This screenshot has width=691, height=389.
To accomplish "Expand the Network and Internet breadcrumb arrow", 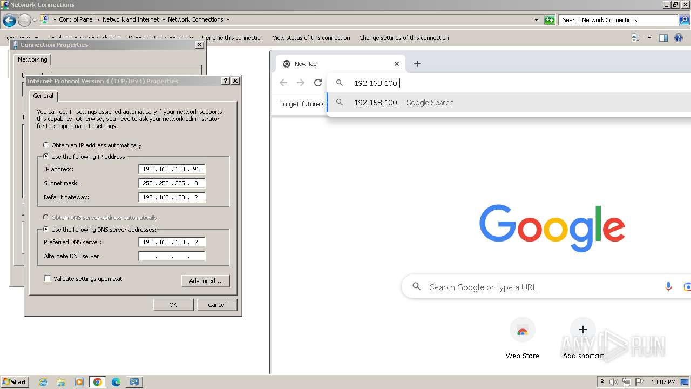I will coord(164,20).
